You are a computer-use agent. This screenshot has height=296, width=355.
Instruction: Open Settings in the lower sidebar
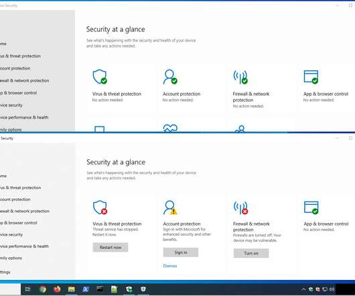point(5,272)
